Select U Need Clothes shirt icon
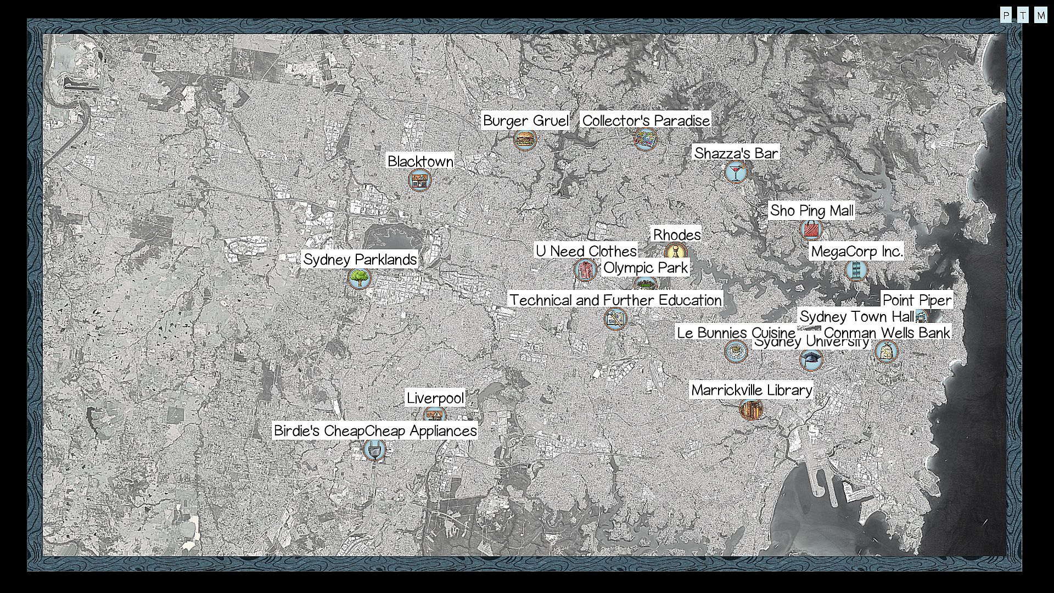The width and height of the screenshot is (1054, 593). (x=585, y=270)
